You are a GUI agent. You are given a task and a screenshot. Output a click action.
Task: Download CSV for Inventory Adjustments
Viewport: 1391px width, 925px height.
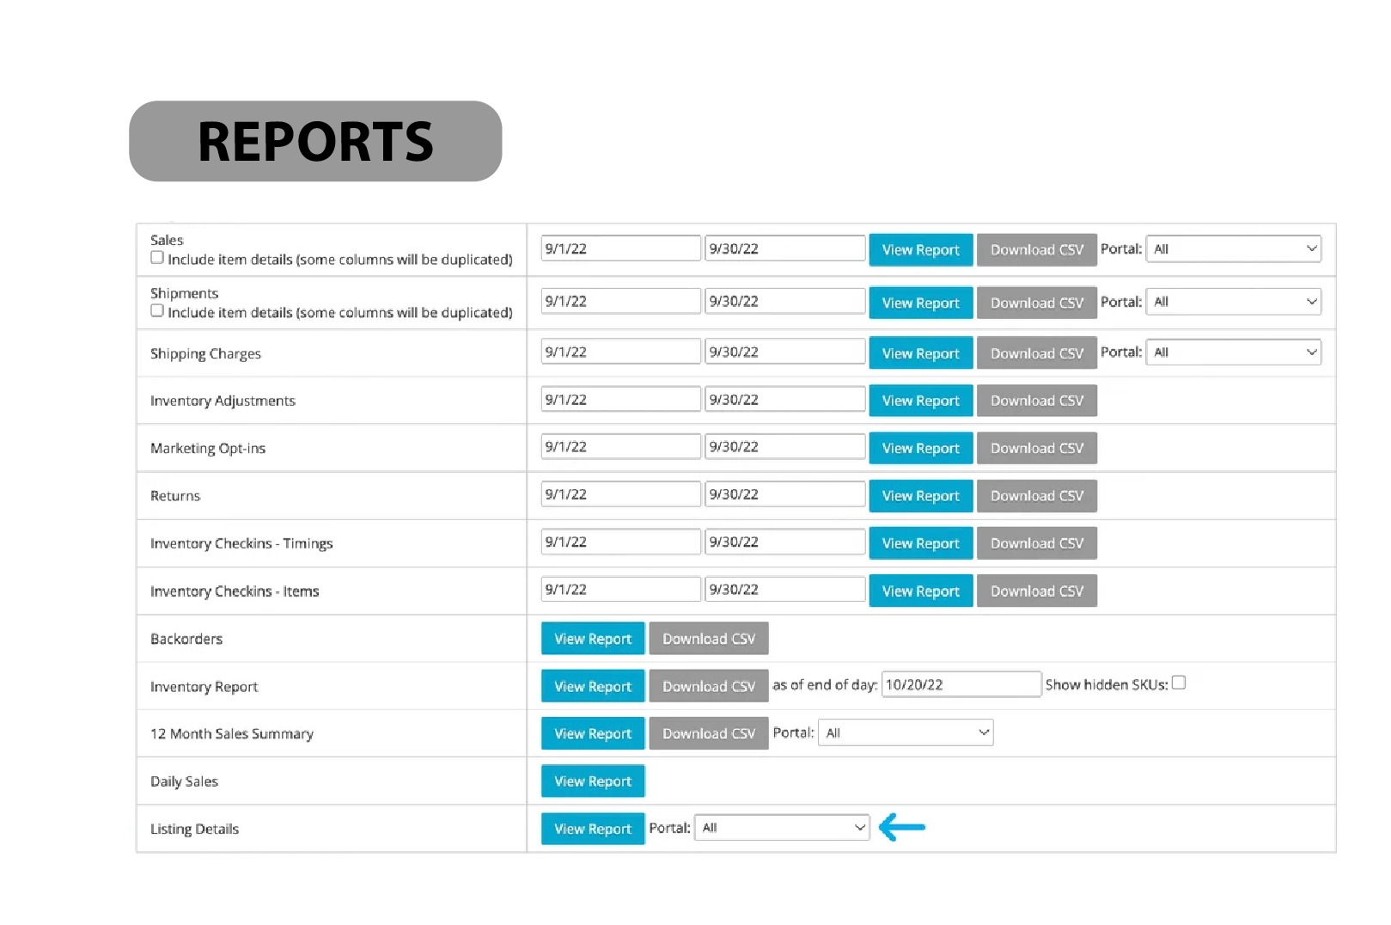[1037, 401]
